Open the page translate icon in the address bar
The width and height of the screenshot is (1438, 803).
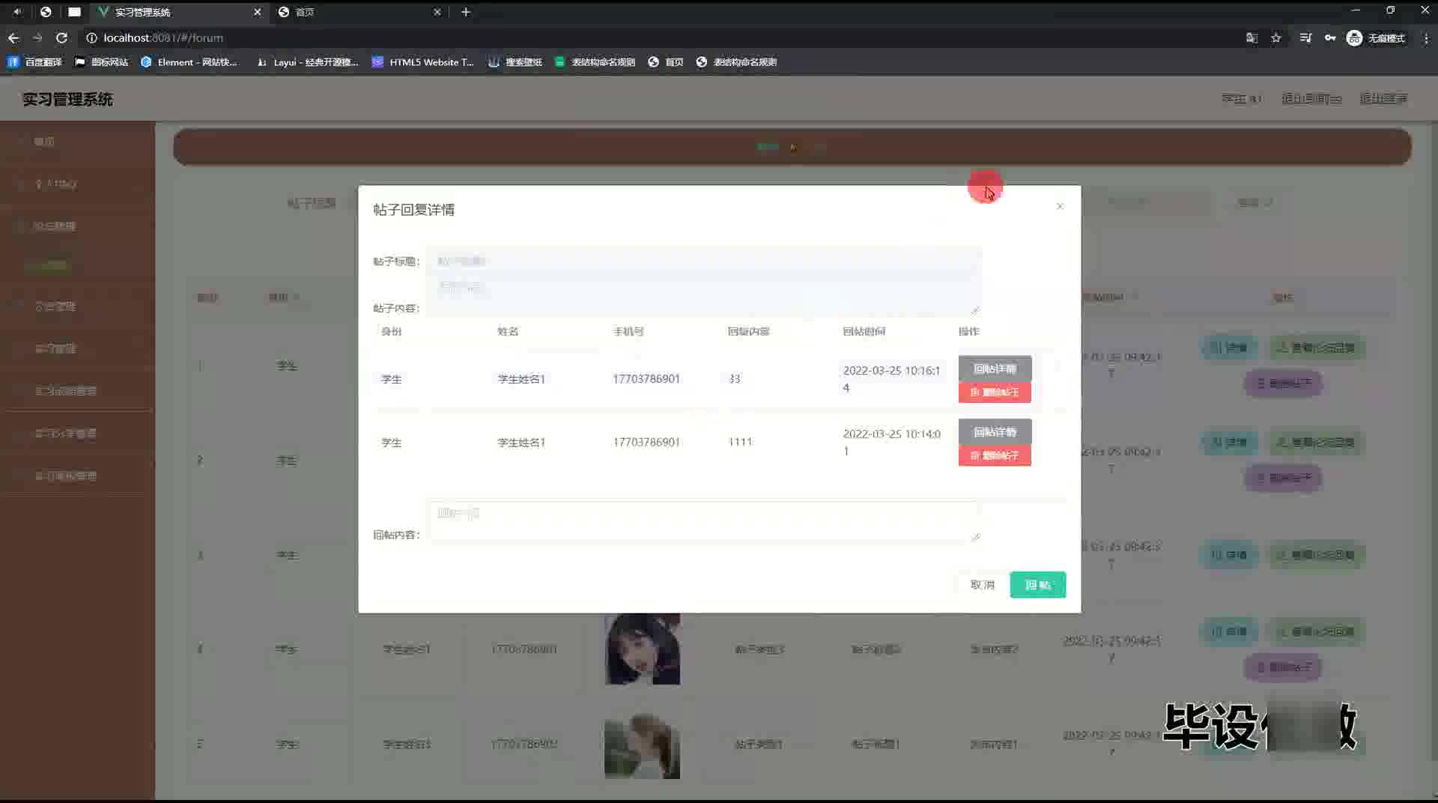point(1252,38)
